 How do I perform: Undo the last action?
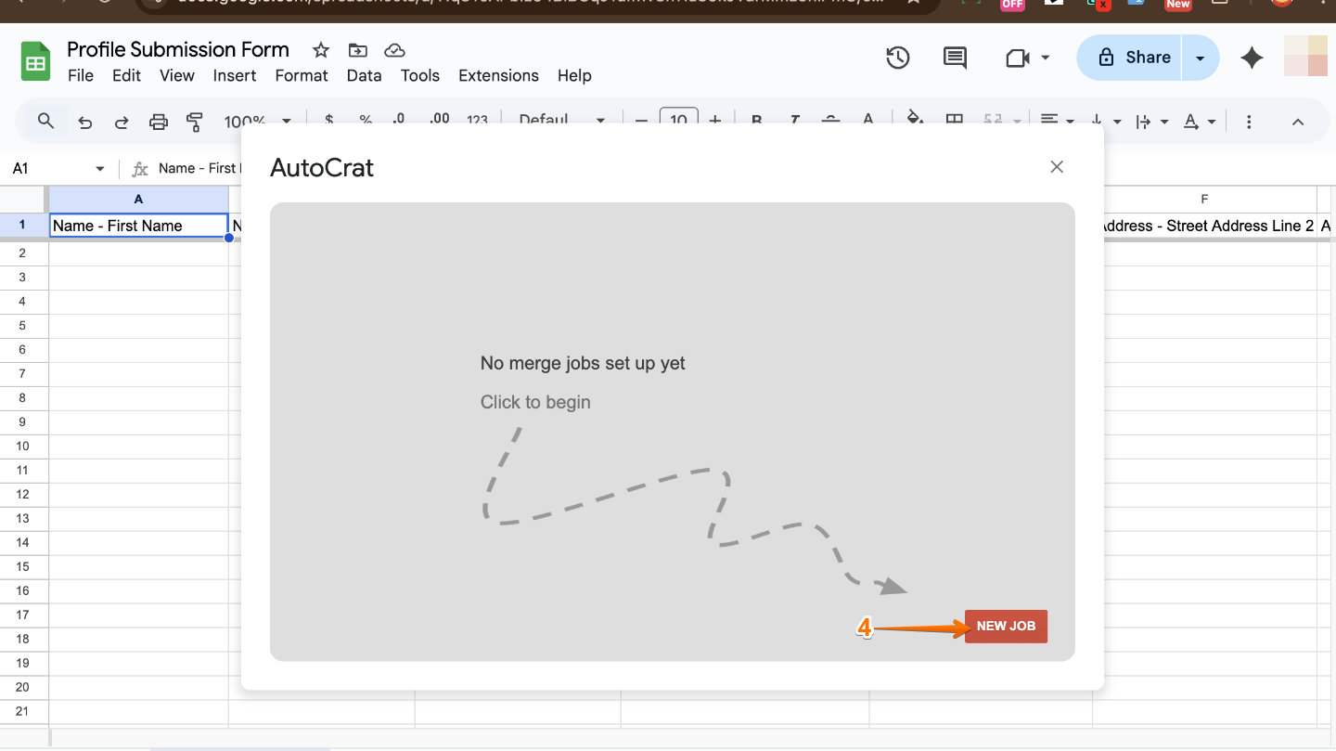84,121
